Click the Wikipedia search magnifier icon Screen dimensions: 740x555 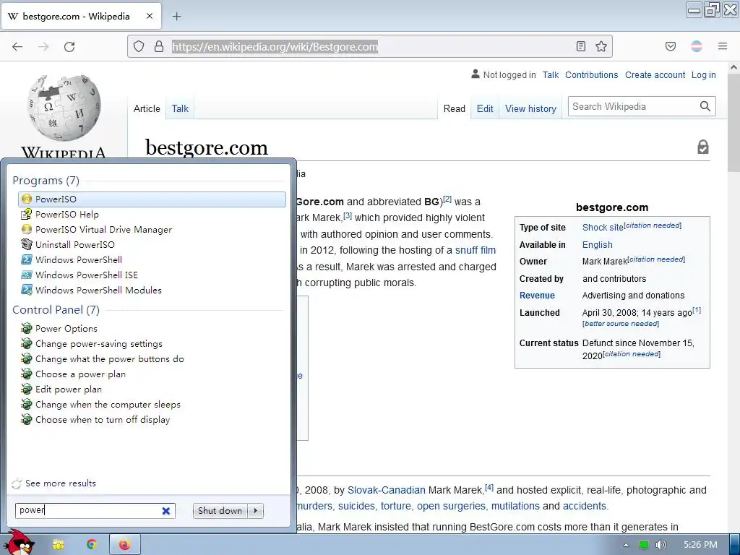click(x=705, y=106)
